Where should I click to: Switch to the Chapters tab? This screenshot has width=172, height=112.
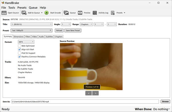coord(58,37)
